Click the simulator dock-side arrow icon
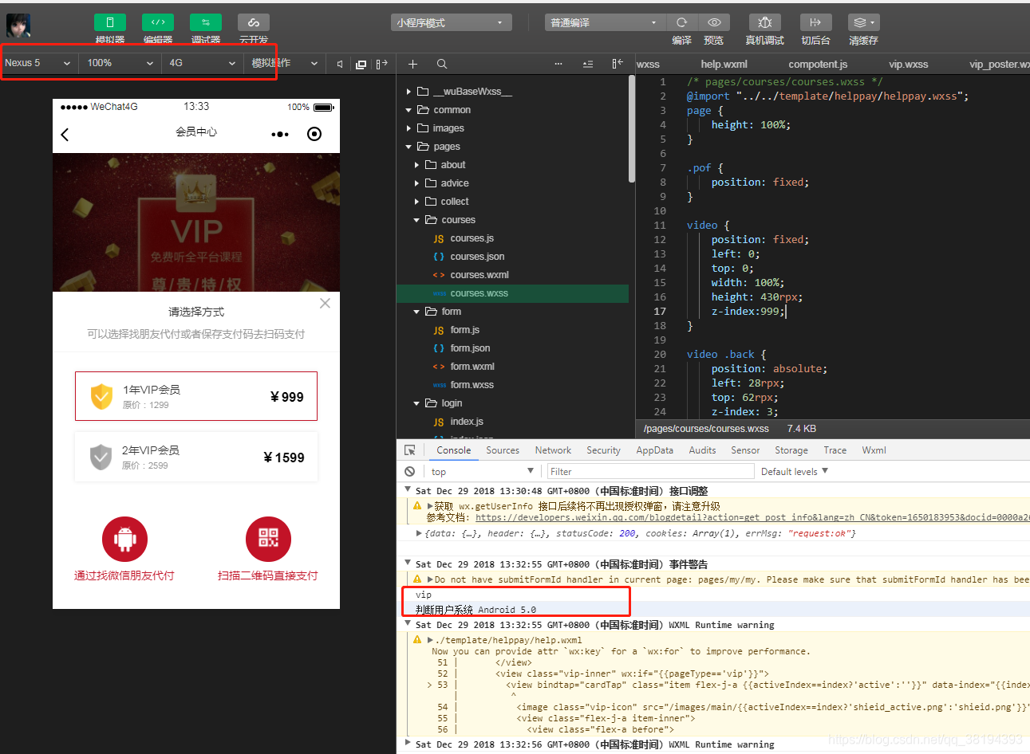 382,64
